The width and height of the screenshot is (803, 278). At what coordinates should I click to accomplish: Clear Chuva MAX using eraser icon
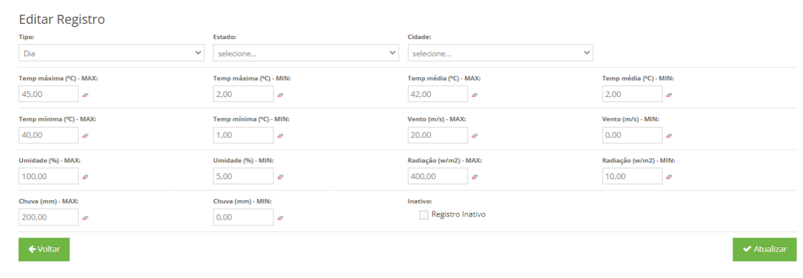pyautogui.click(x=85, y=218)
